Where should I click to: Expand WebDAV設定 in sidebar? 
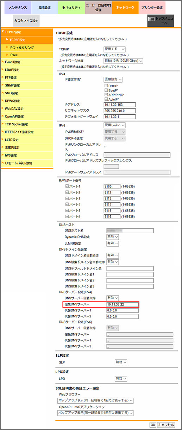26,109
